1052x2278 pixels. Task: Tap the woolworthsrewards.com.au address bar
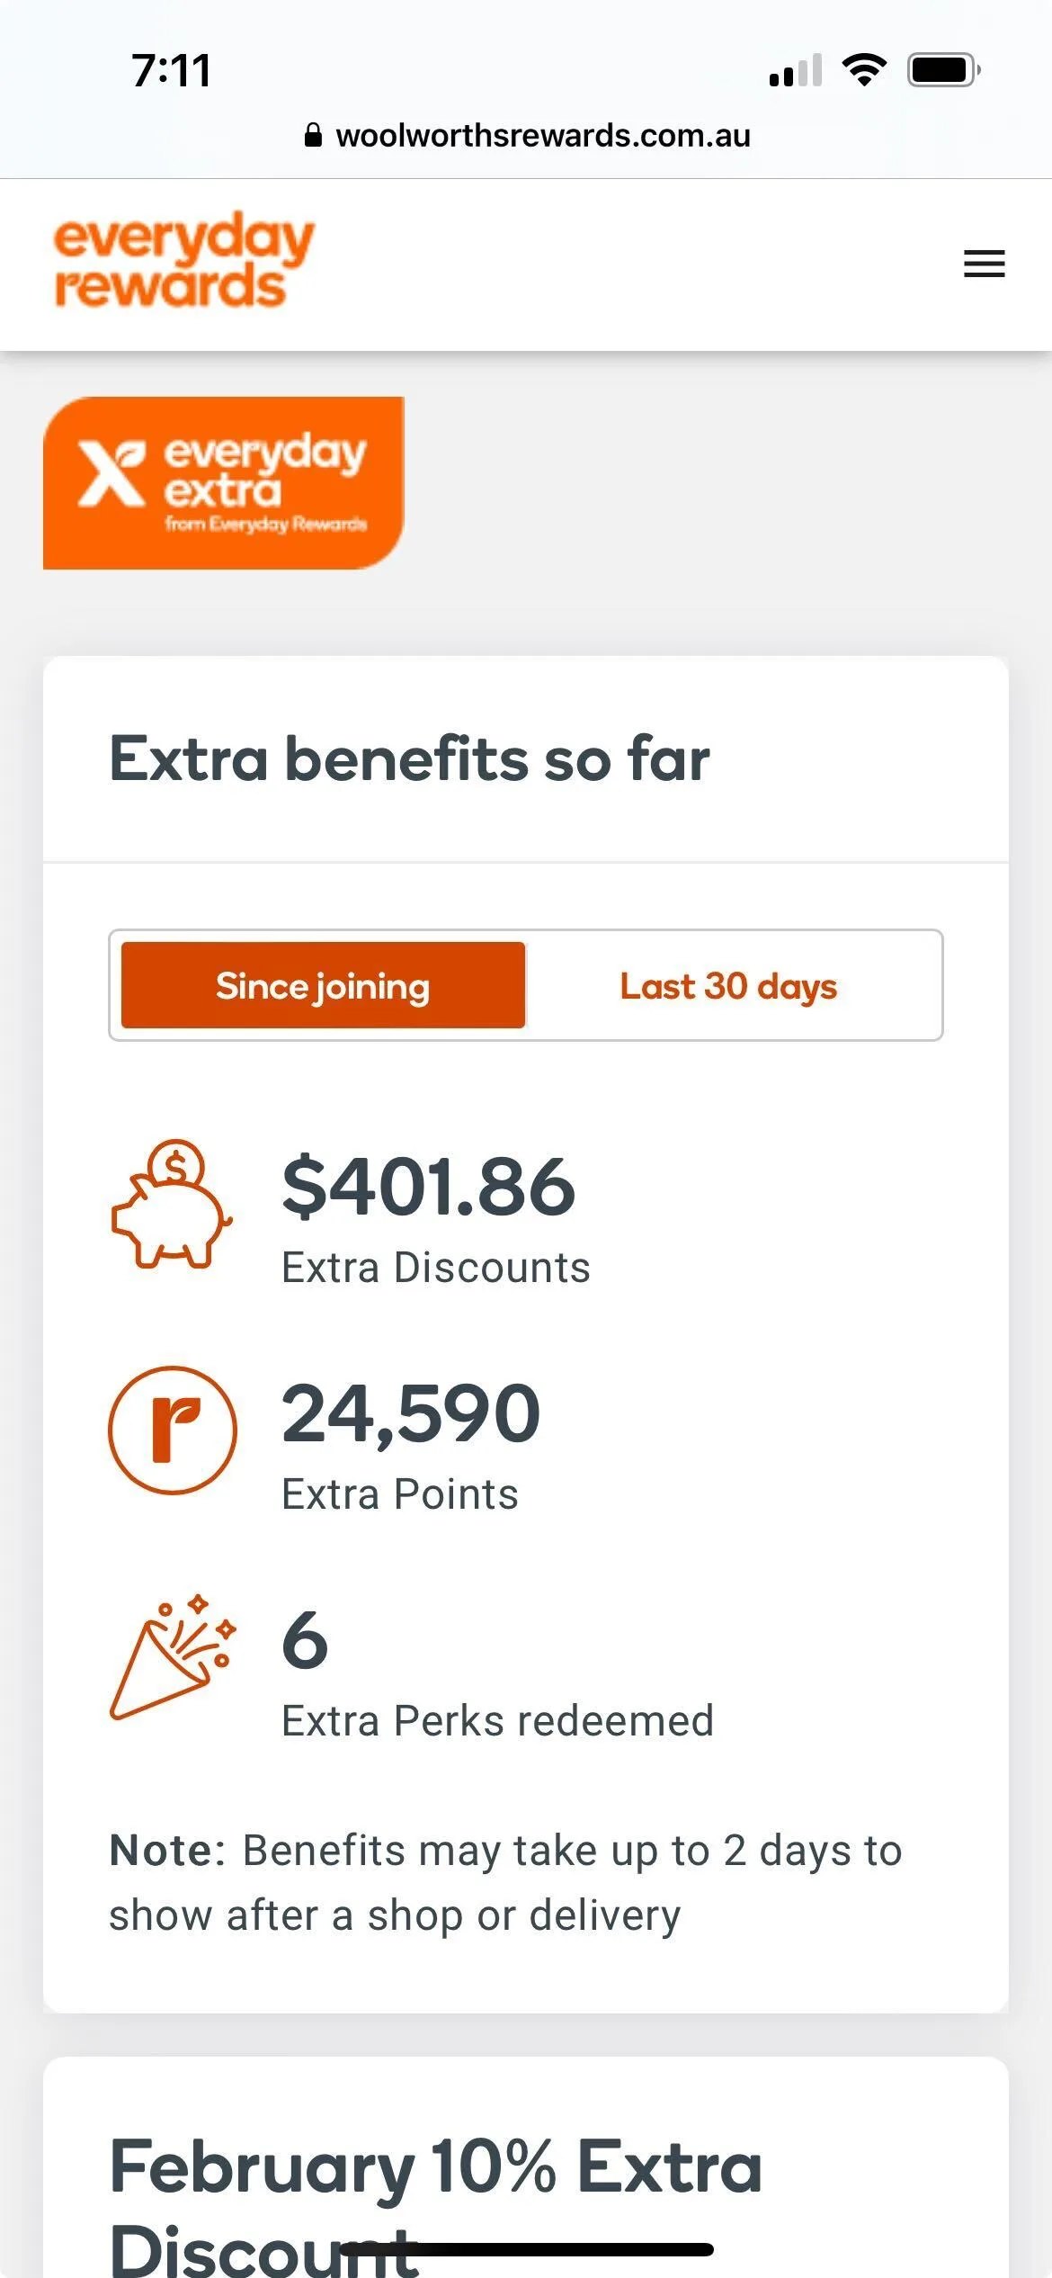pyautogui.click(x=542, y=136)
